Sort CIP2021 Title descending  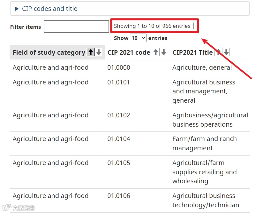[x=226, y=52]
